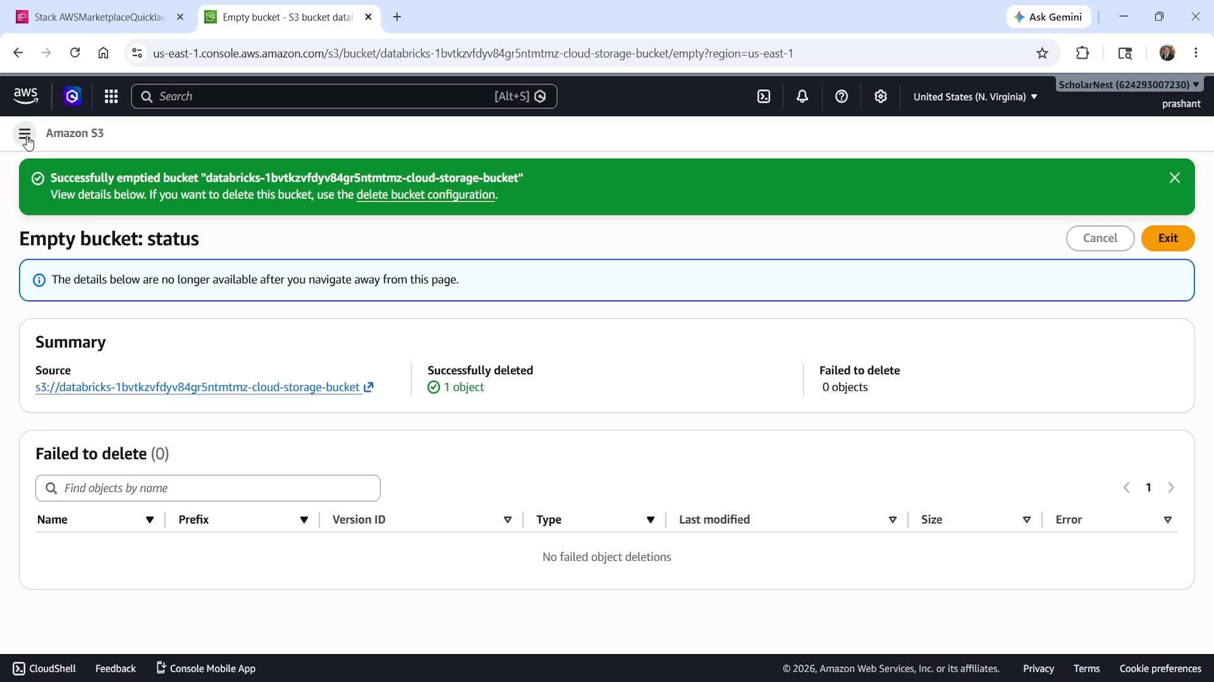Toggle the Amazon S3 side navigation hamburger
Screen dimensions: 1214x682
pyautogui.click(x=25, y=134)
